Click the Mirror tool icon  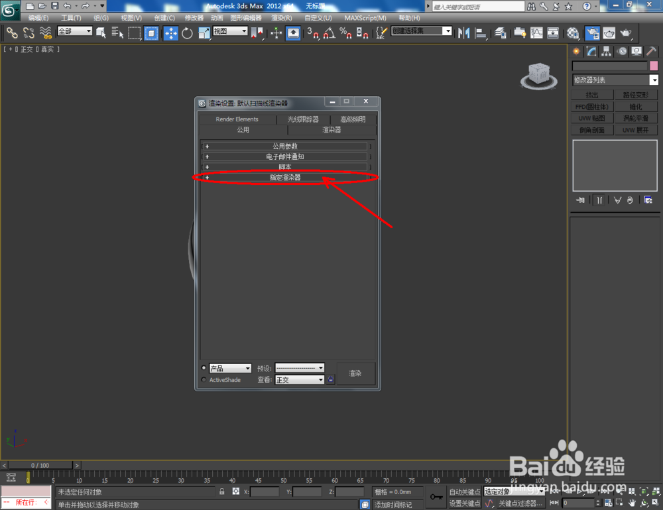[x=464, y=32]
